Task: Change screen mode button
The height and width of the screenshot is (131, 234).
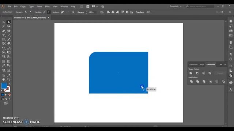Action: (x=6, y=103)
